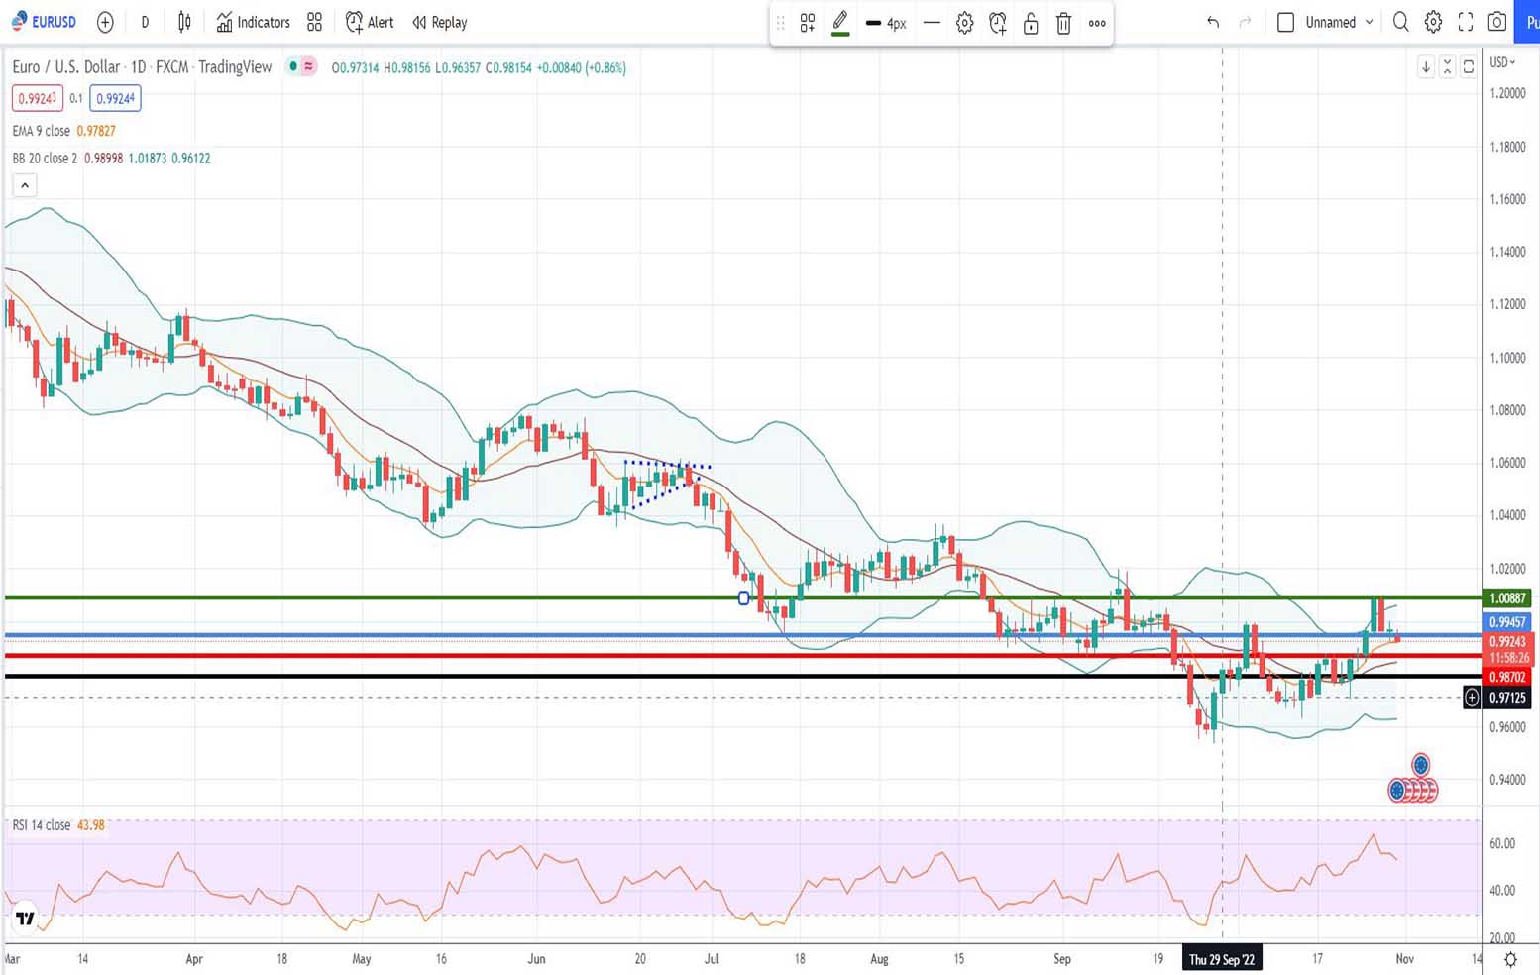Viewport: 1540px width, 975px height.
Task: Undo the last chart action
Action: [1213, 22]
